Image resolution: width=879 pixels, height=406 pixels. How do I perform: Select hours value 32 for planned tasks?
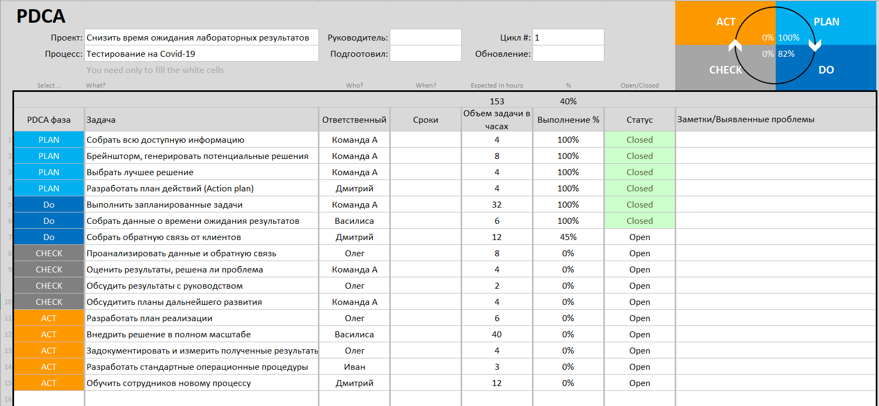pos(497,204)
